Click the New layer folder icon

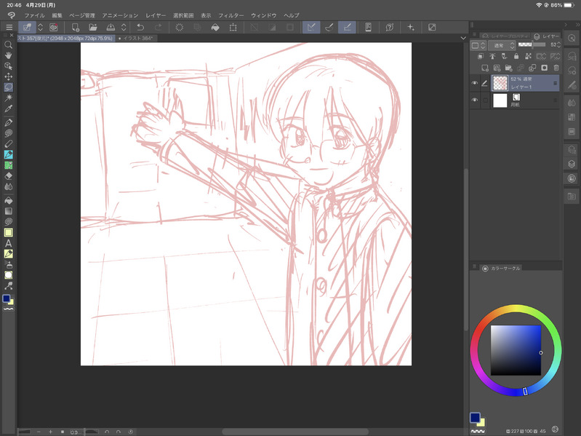[x=508, y=68]
